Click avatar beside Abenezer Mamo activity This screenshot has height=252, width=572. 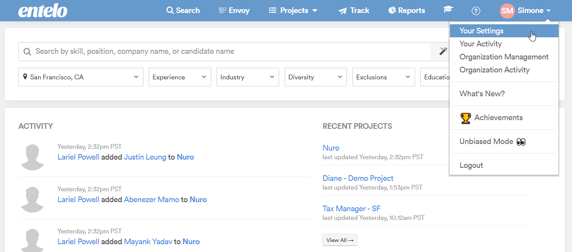[x=33, y=199]
